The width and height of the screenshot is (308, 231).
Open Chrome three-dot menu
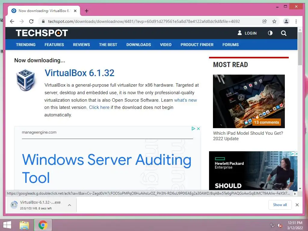coord(296,21)
